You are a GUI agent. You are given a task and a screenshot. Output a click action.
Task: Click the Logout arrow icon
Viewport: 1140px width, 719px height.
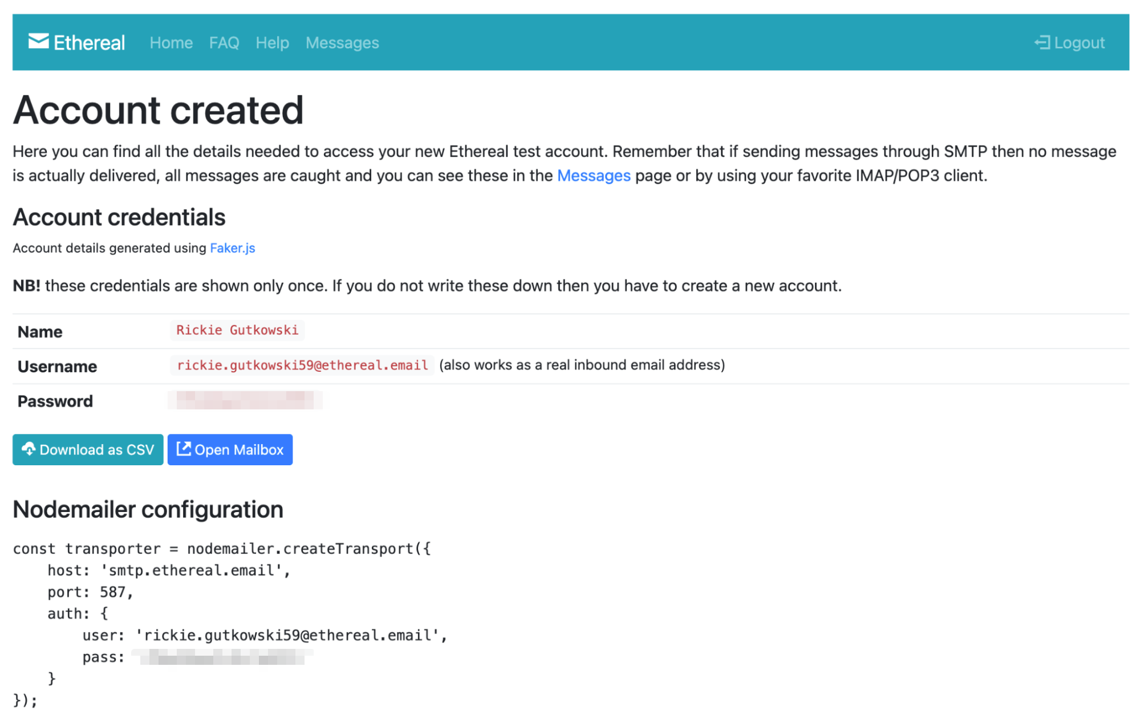pyautogui.click(x=1042, y=43)
